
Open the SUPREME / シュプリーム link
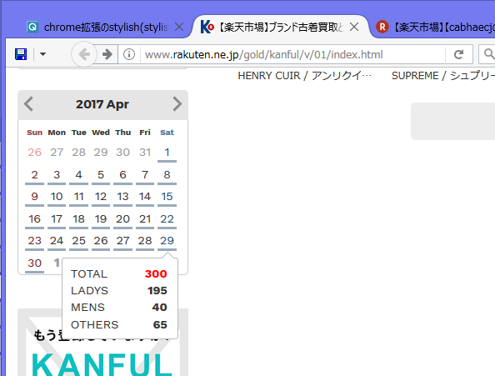tap(443, 76)
